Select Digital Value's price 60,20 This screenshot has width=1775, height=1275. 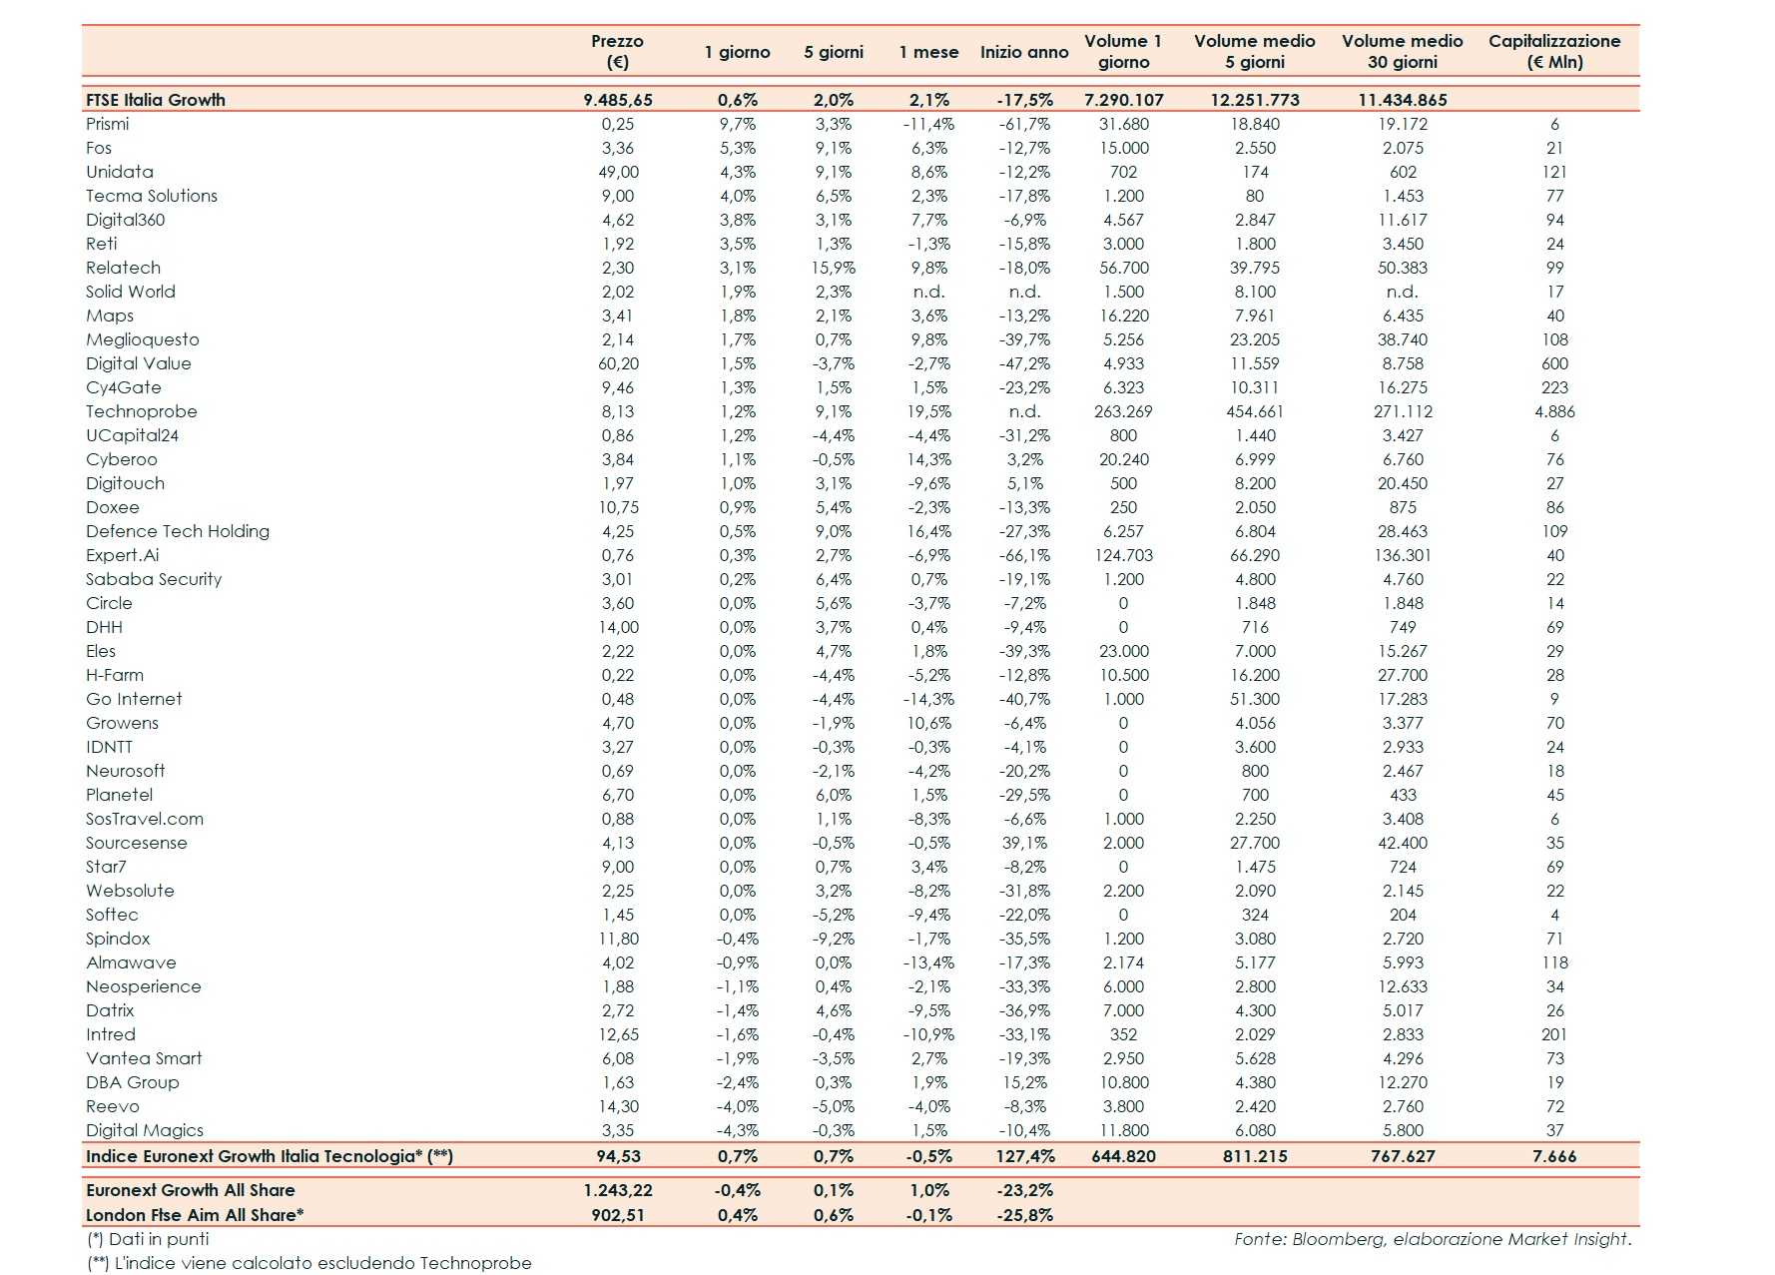coord(618,363)
